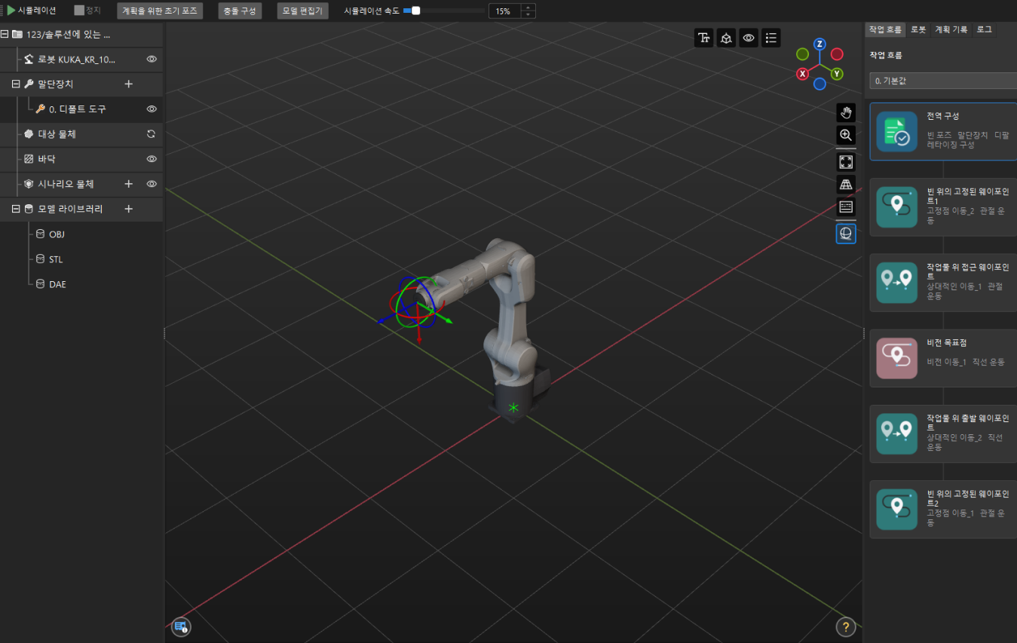
Task: Click the text label display icon
Action: (704, 38)
